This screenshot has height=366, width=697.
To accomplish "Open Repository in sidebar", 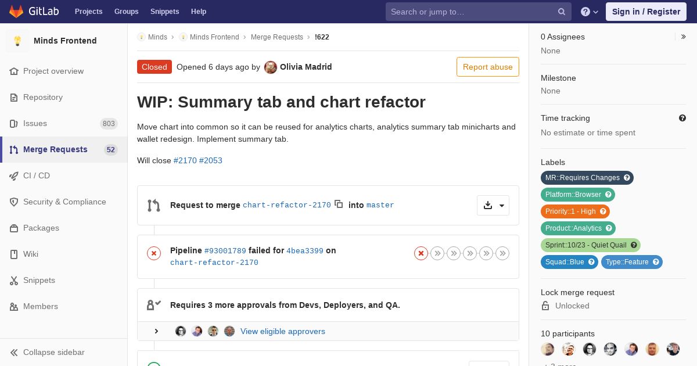I will coord(64,97).
